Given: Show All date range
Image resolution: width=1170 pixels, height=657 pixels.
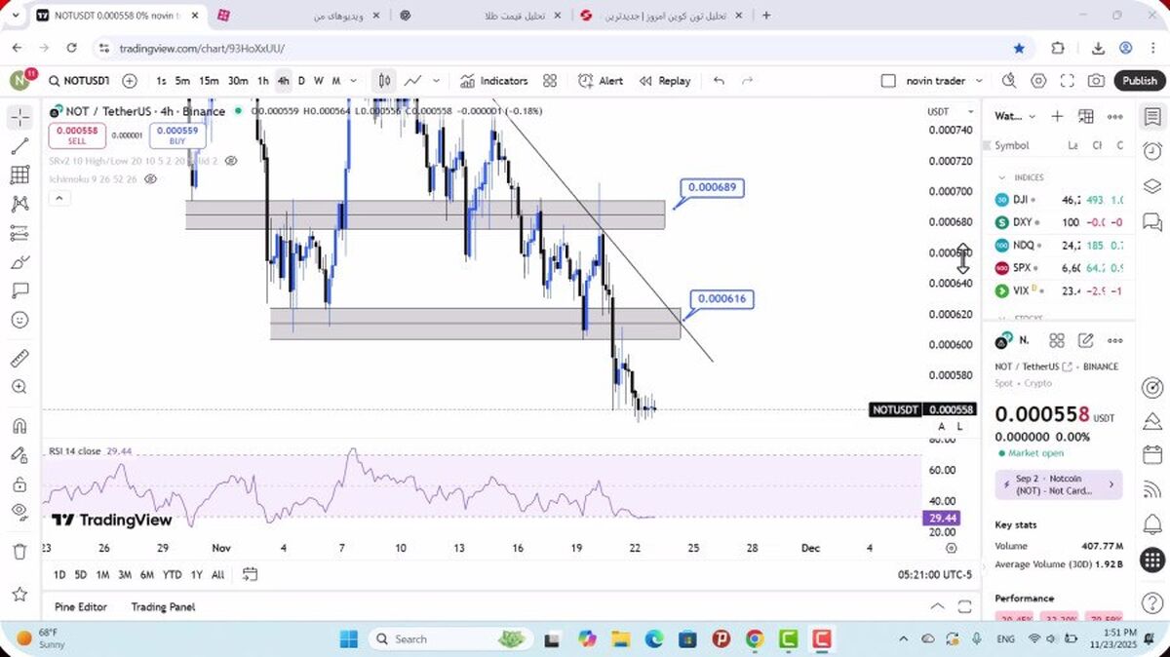Looking at the screenshot, I should pos(217,574).
